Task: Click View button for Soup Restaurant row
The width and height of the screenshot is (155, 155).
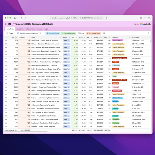Action: pyautogui.click(x=66, y=58)
